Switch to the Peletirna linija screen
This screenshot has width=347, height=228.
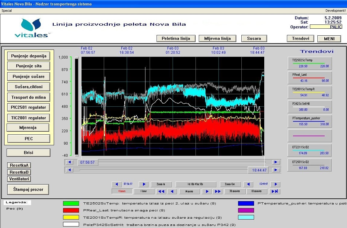[x=176, y=38]
